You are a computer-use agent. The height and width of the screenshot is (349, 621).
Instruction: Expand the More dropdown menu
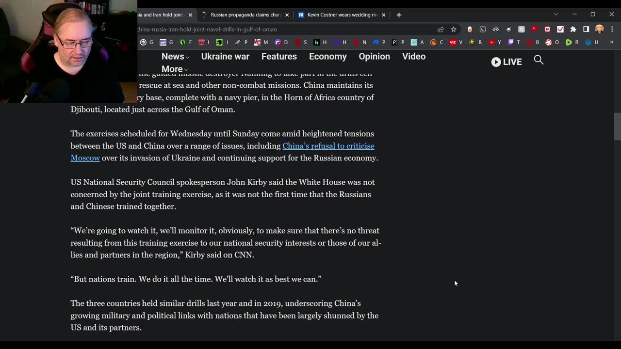click(174, 69)
